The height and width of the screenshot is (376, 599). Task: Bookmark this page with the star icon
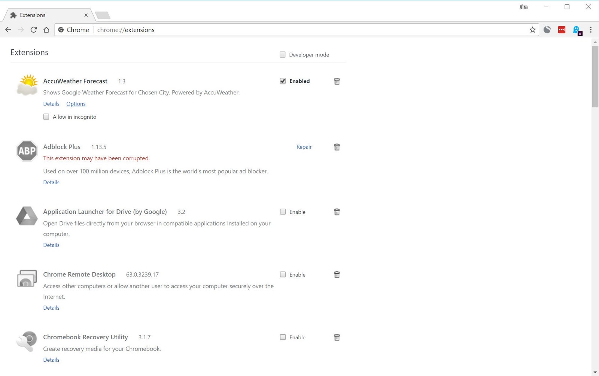(532, 30)
